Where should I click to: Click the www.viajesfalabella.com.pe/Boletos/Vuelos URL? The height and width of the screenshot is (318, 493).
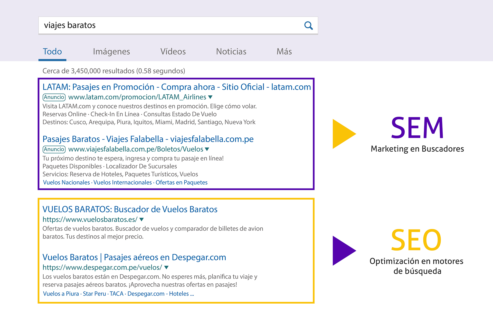(x=136, y=149)
